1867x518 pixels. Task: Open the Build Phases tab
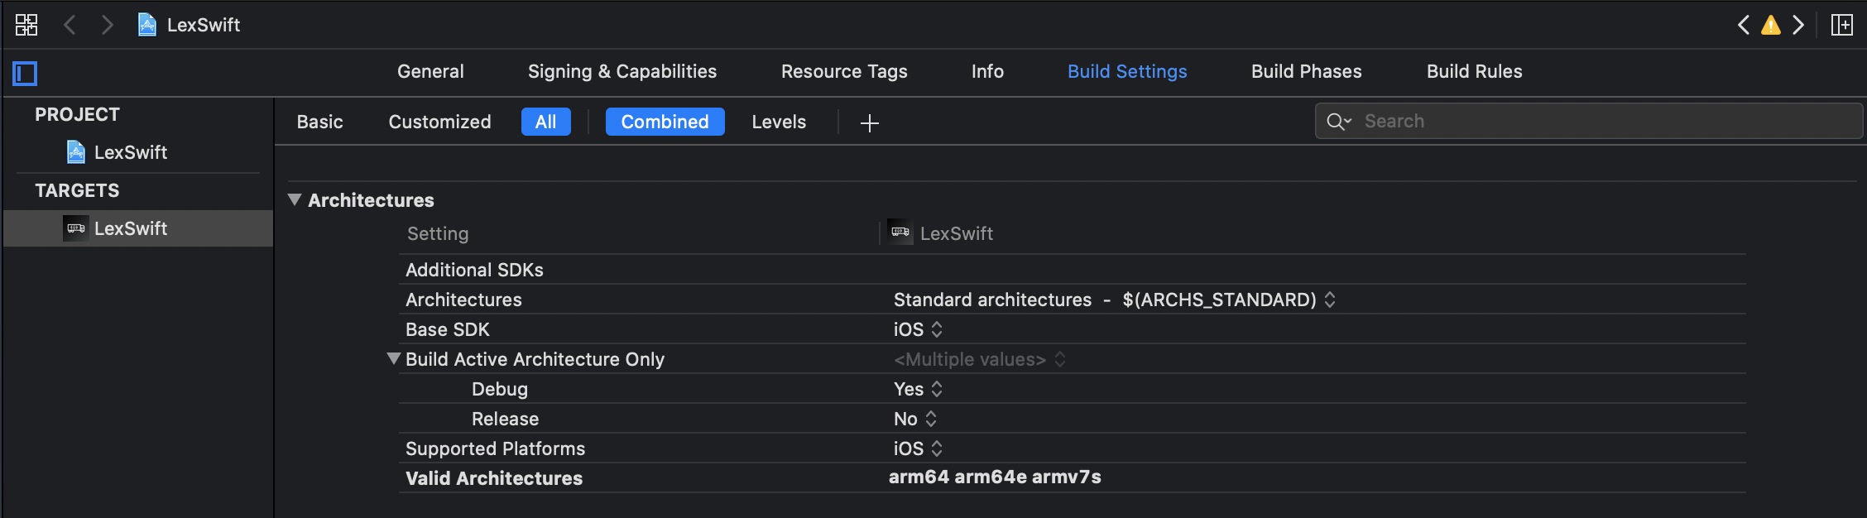click(1306, 72)
